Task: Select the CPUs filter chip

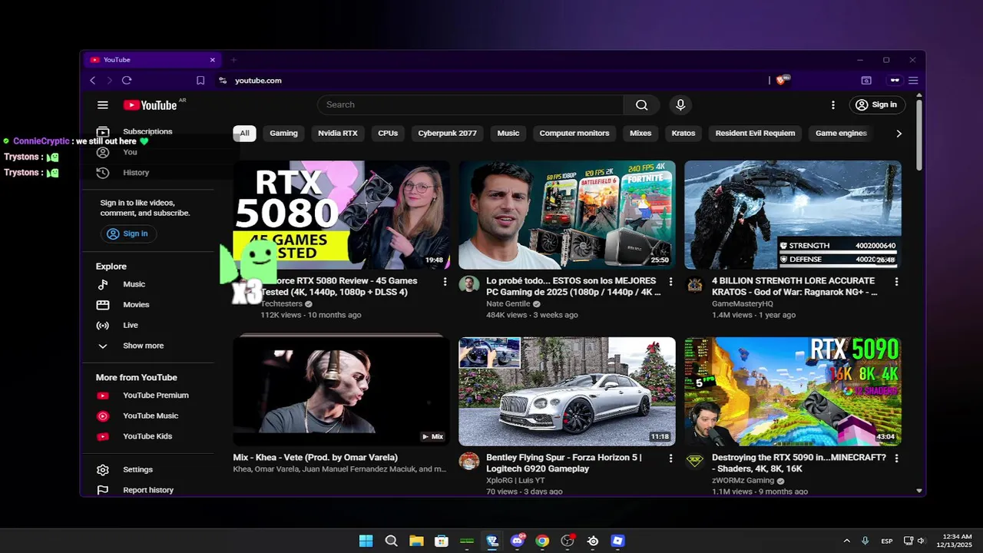Action: pyautogui.click(x=388, y=134)
